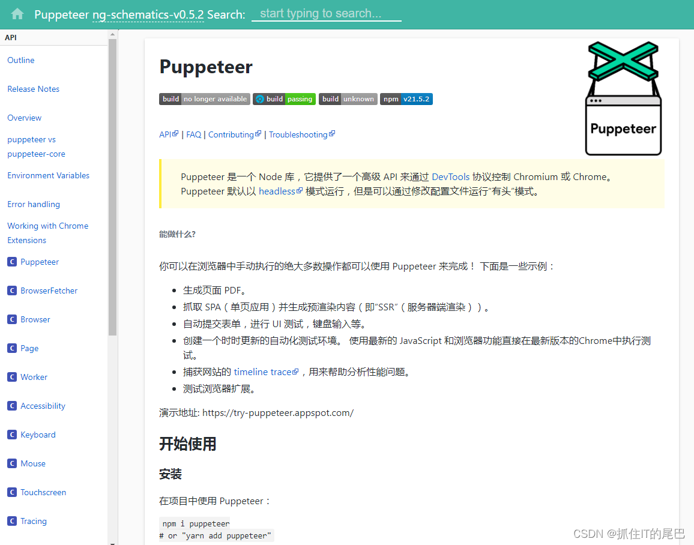Click the build no longer available badge
Screen dimensions: 694x545
[x=204, y=98]
